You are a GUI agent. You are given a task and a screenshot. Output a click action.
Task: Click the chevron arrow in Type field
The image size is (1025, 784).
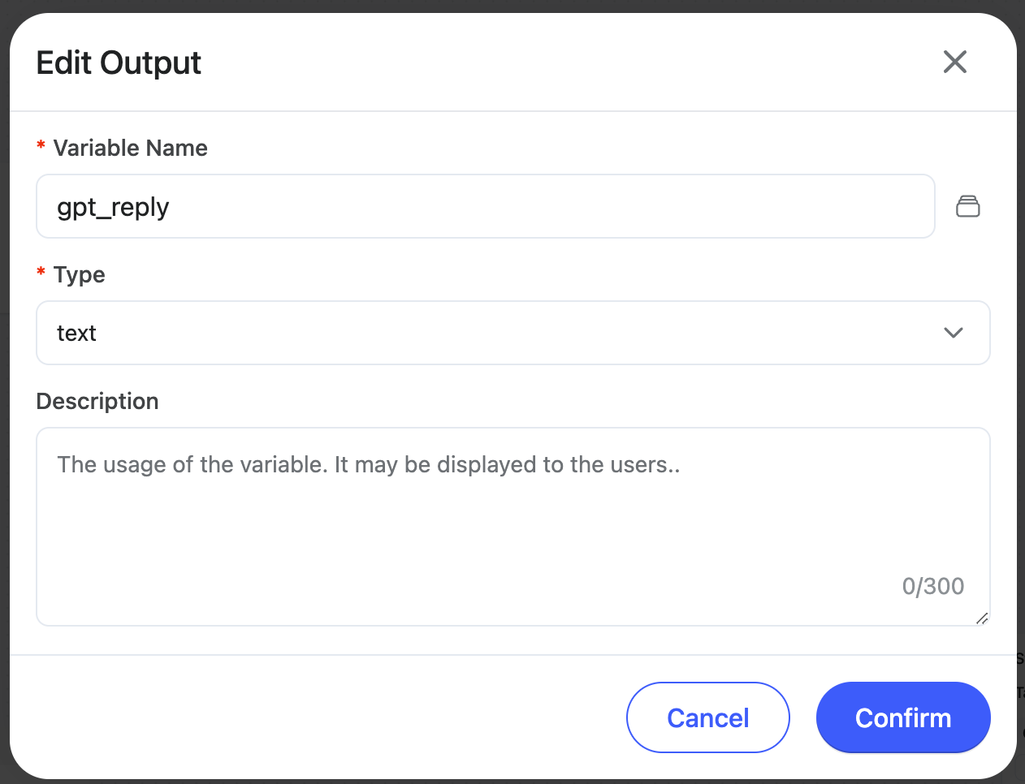click(953, 333)
